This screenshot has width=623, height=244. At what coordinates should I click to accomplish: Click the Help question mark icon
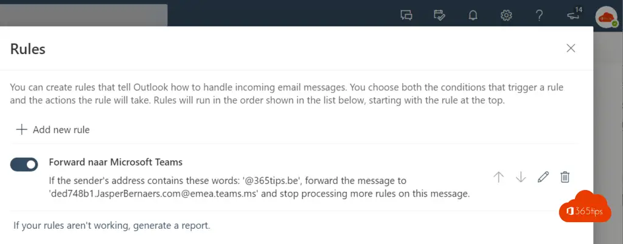point(538,15)
